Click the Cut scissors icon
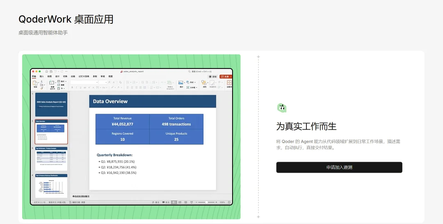 pos(41,81)
